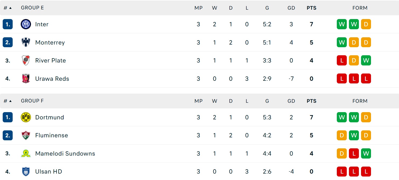Sort Group E by PTS column
This screenshot has height=180, width=399.
(x=311, y=8)
